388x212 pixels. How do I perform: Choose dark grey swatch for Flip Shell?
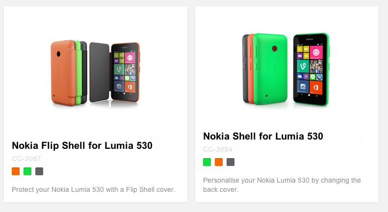point(39,171)
